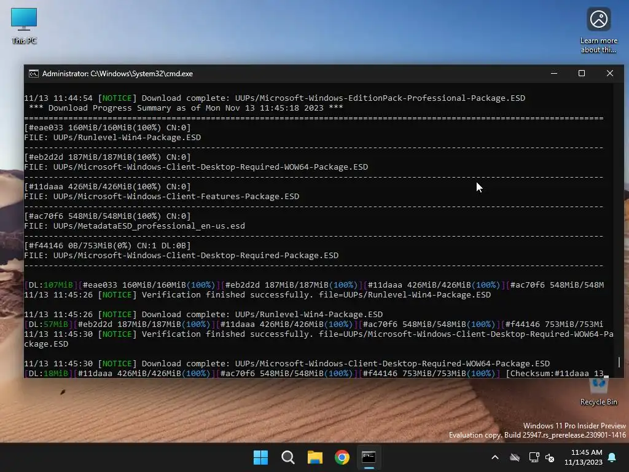The height and width of the screenshot is (472, 629).
Task: Click the '[#ac70f6 548MiB/548MiB(100%) CN:0]' line
Action: tap(107, 216)
